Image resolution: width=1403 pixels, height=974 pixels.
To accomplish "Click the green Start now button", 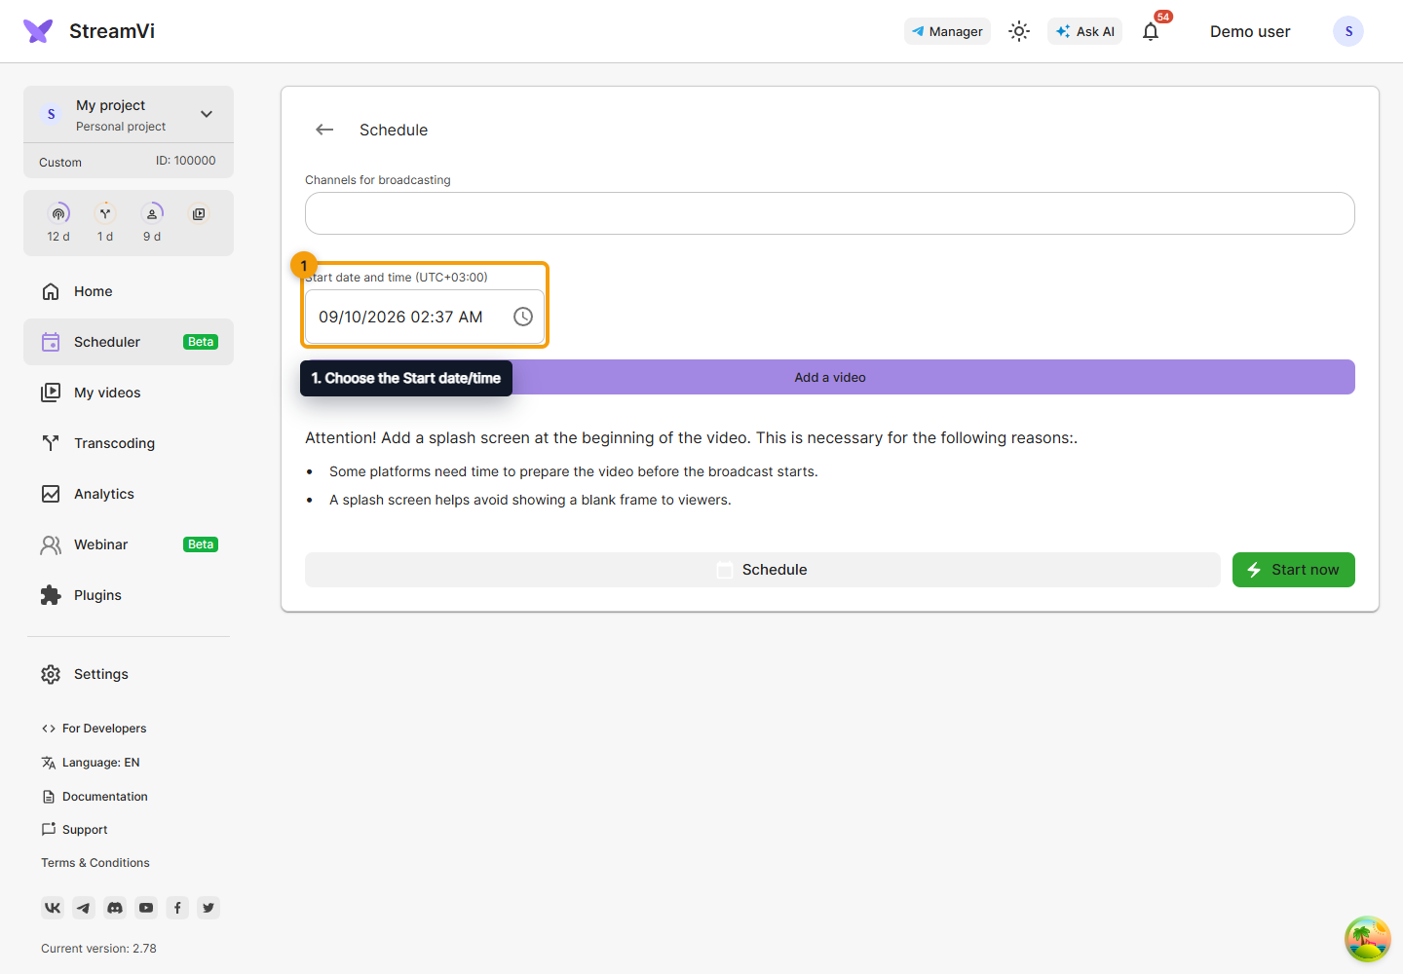I will [x=1294, y=570].
